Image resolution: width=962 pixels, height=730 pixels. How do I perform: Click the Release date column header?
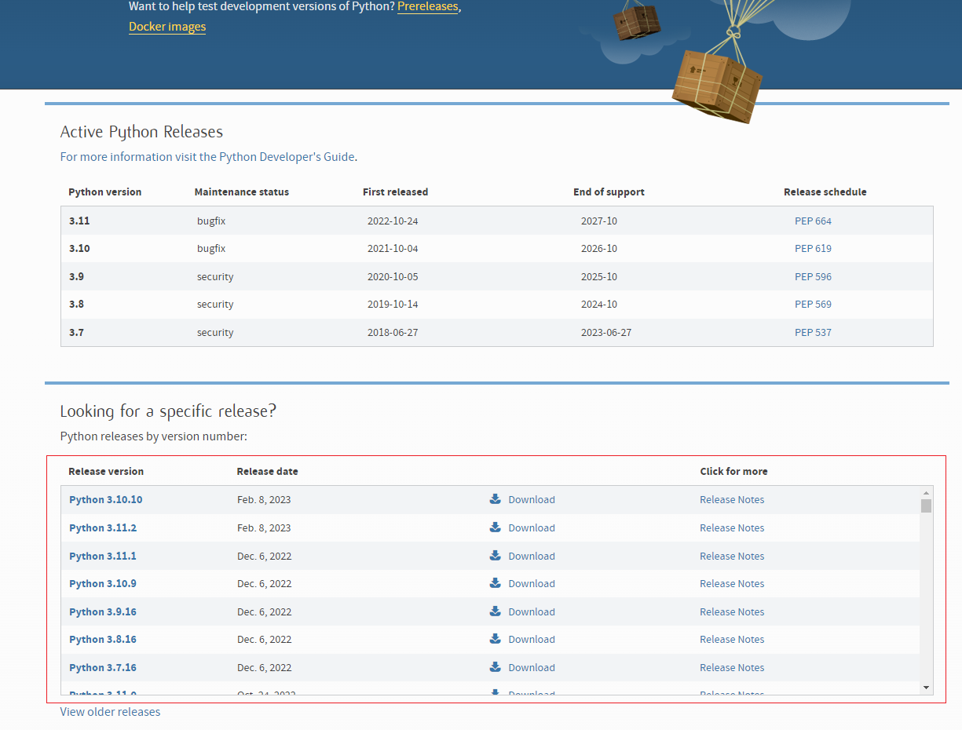click(x=267, y=472)
